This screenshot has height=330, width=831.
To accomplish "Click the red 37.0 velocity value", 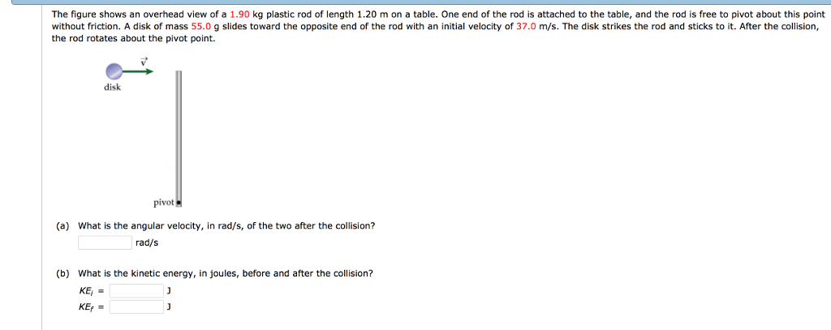I will (x=527, y=26).
